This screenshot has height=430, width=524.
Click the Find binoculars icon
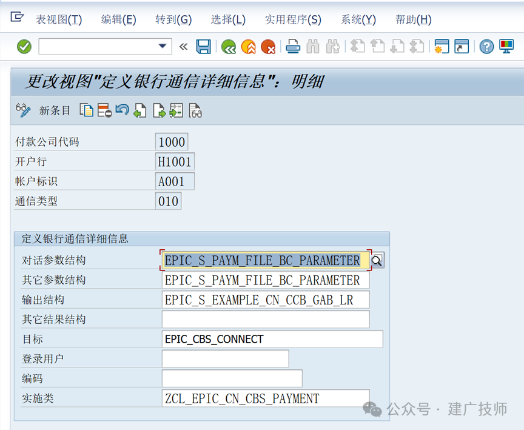313,47
